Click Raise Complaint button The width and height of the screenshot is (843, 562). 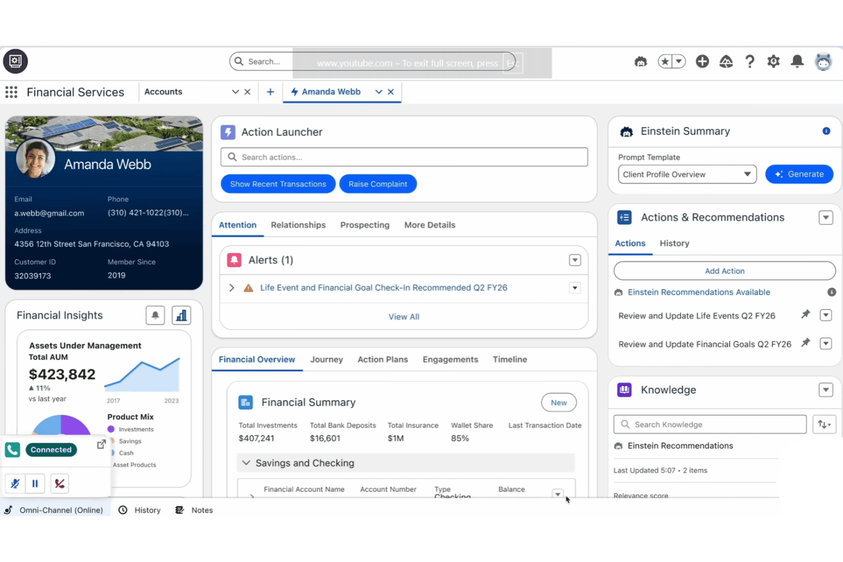(x=378, y=184)
